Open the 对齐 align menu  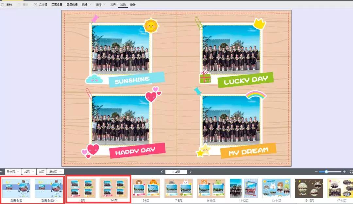coord(113,5)
